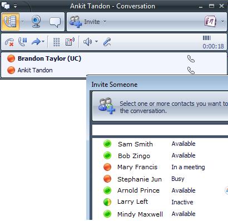Click the call forwarding phone icon

(70, 42)
